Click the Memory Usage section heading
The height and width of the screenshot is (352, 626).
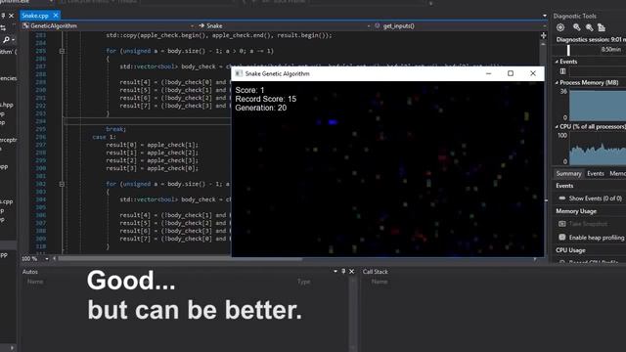576,211
